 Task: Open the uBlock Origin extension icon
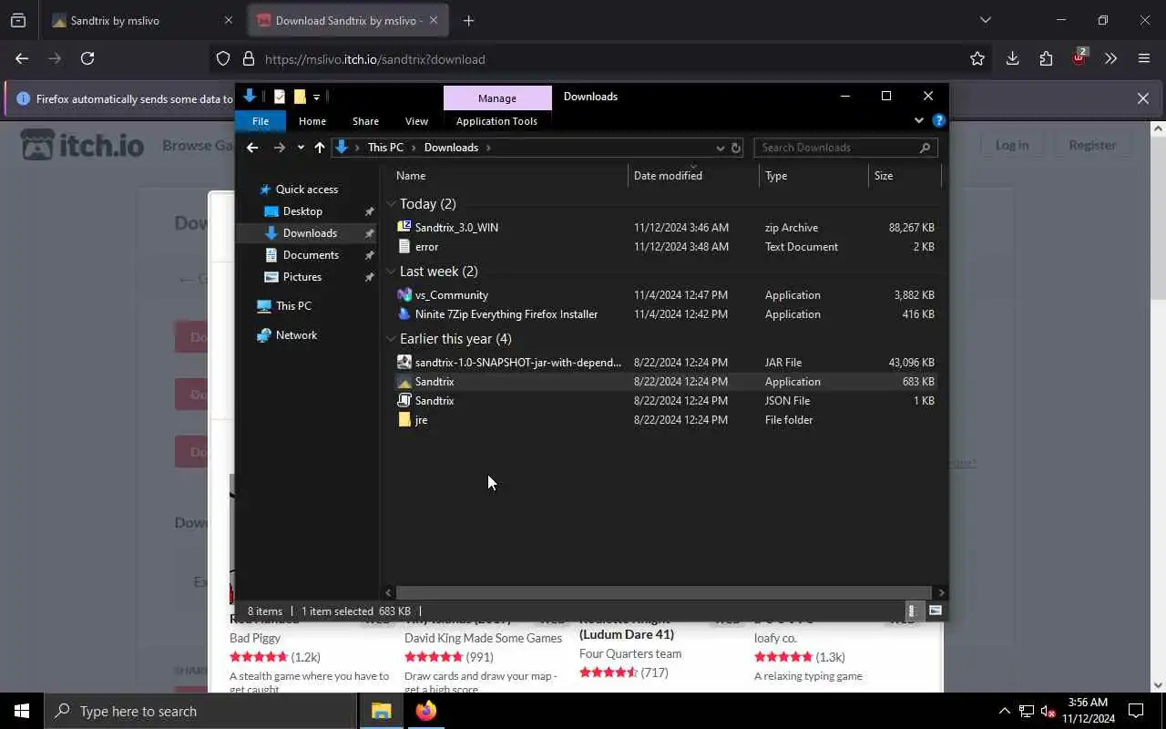(x=1079, y=56)
